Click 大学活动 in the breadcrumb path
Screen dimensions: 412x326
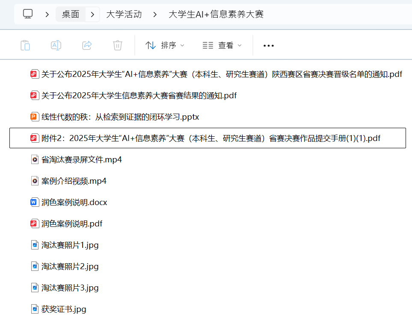(x=123, y=14)
